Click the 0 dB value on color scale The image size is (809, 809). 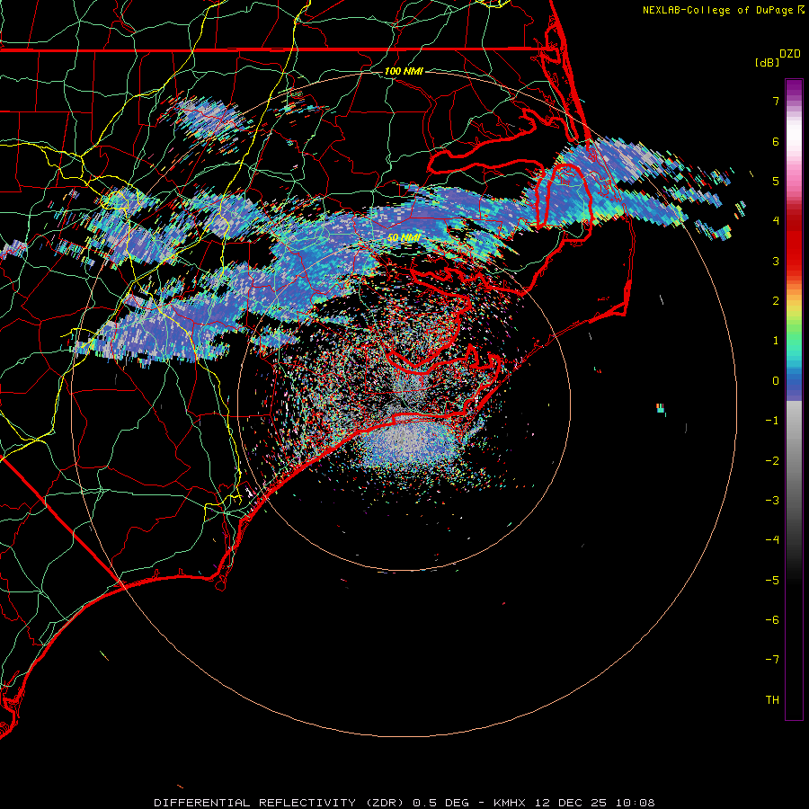click(776, 381)
